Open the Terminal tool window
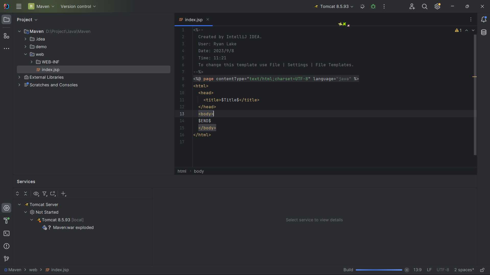Image resolution: width=490 pixels, height=275 pixels. (6, 233)
